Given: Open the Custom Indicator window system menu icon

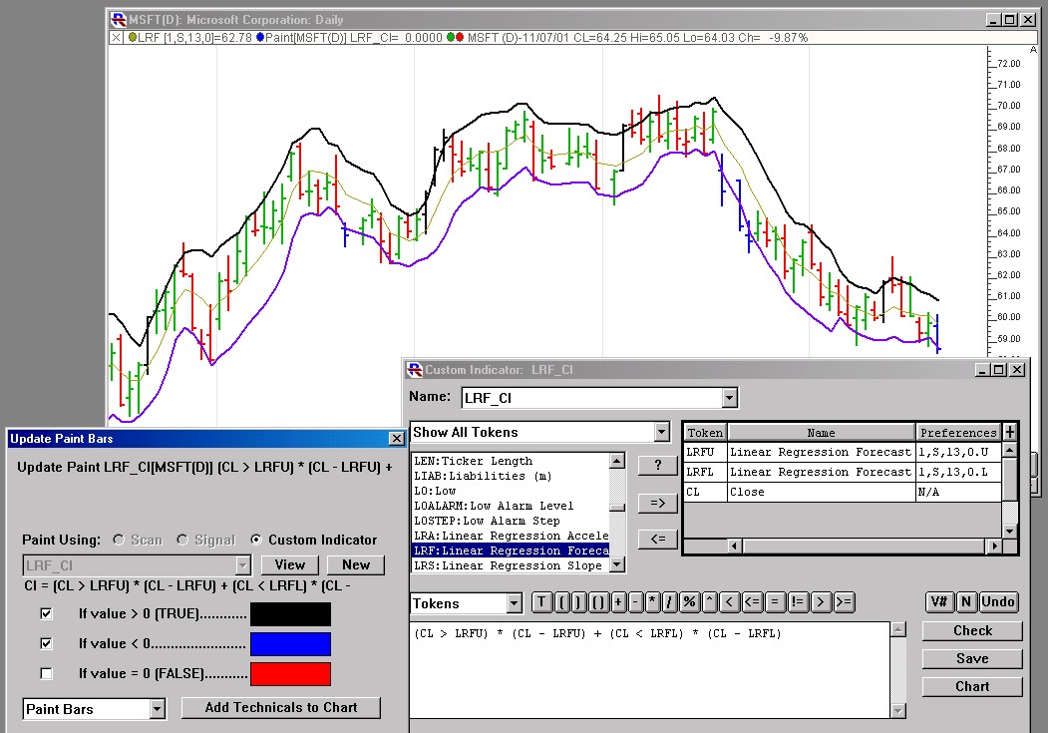Looking at the screenshot, I should pyautogui.click(x=415, y=370).
